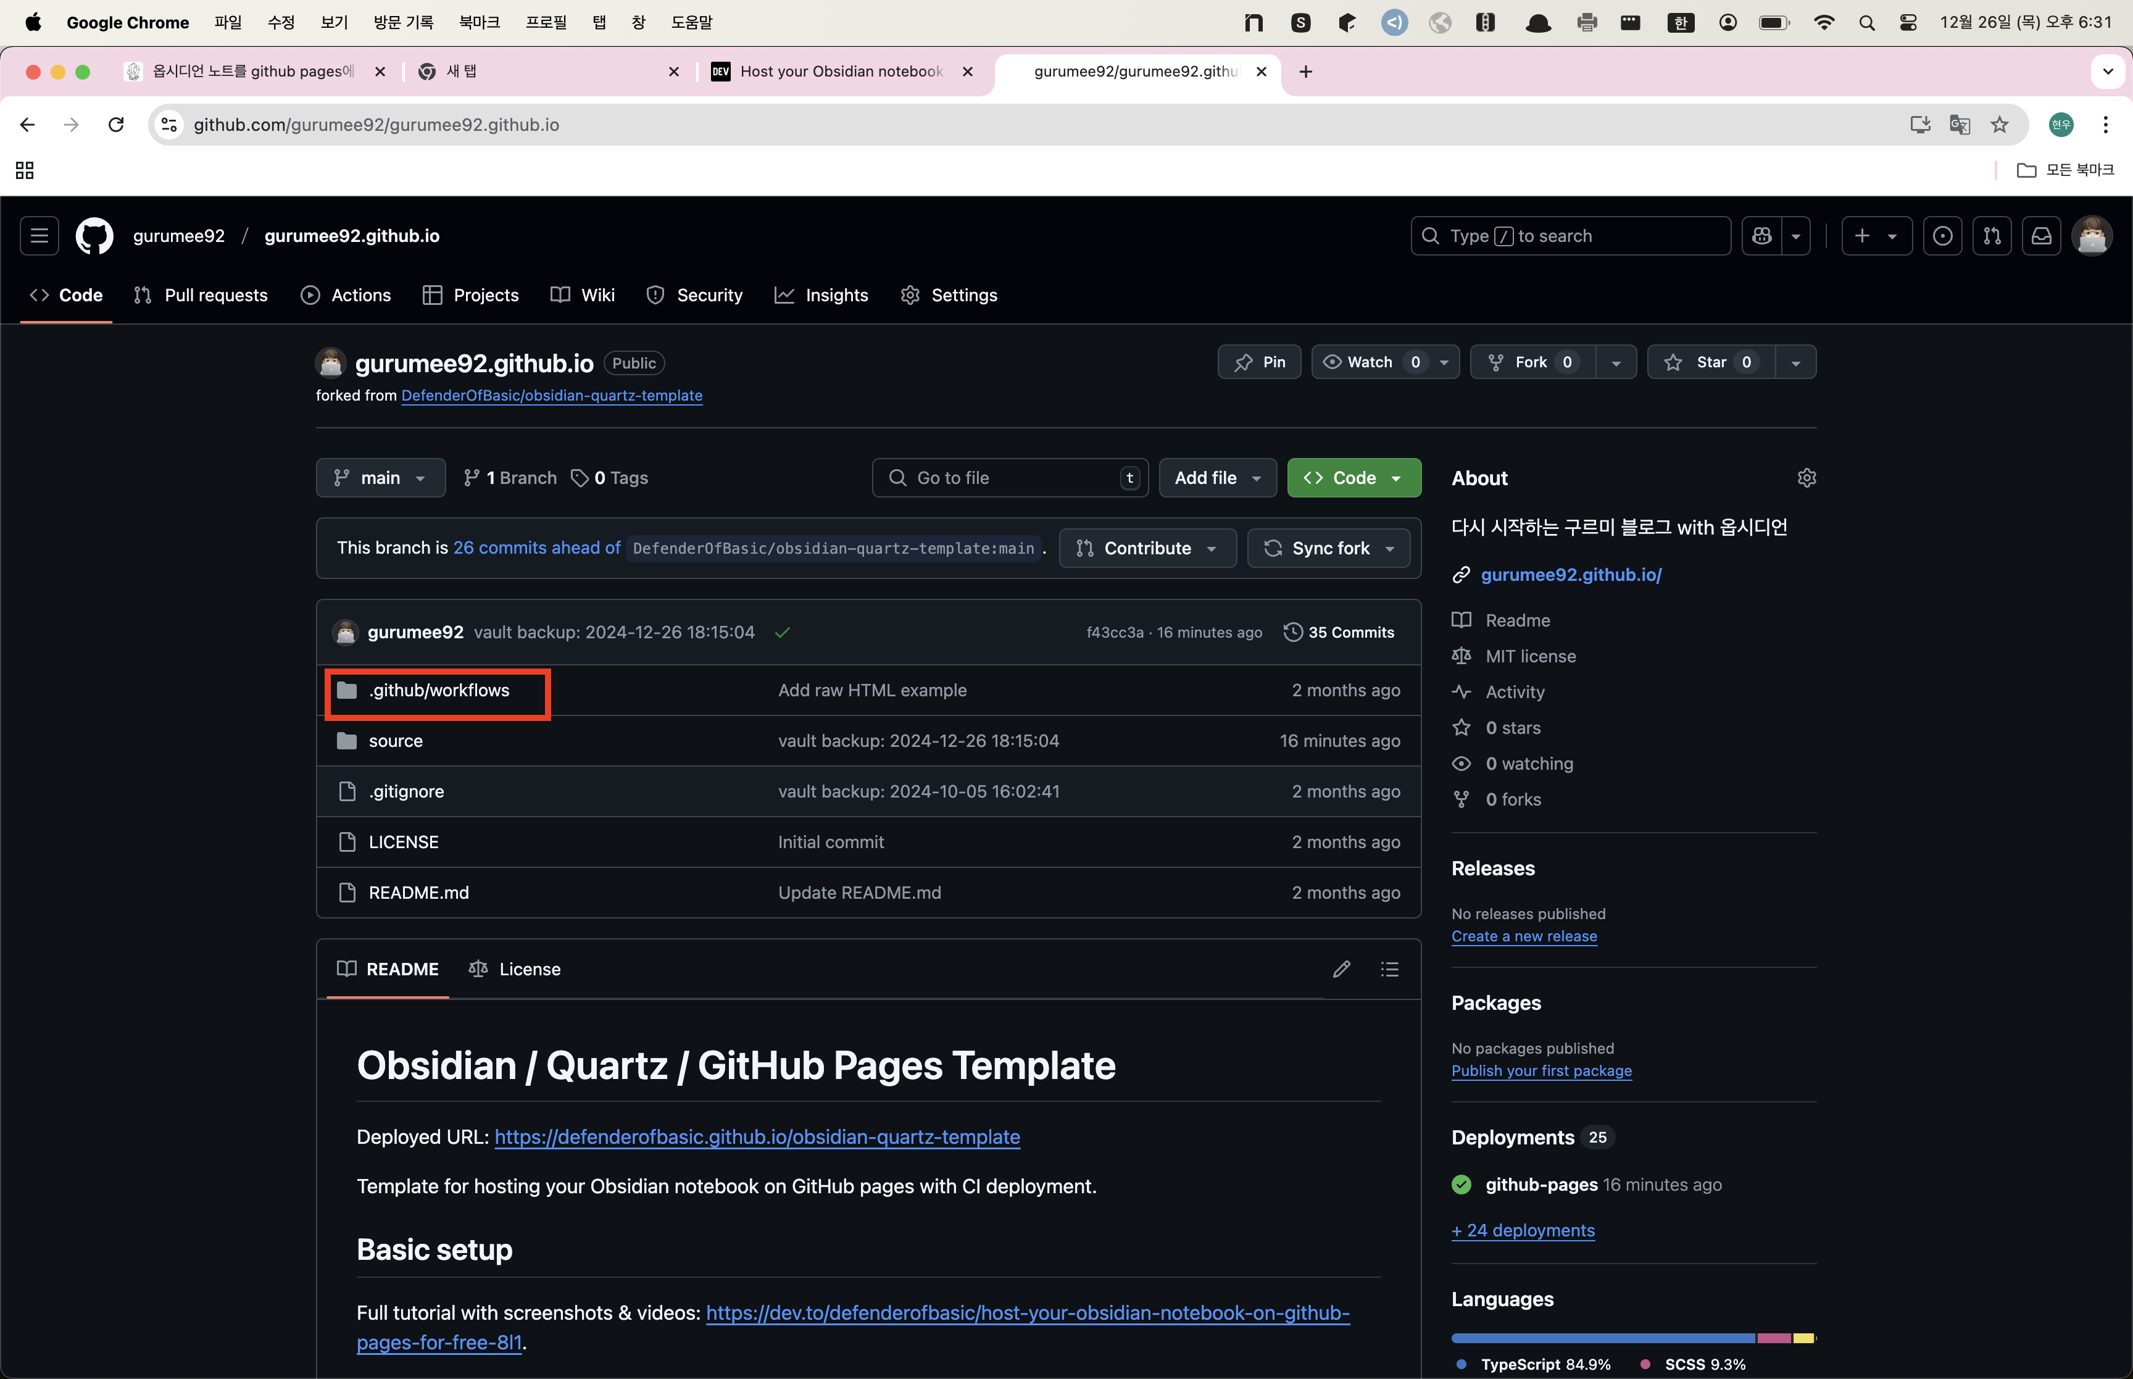Image resolution: width=2133 pixels, height=1379 pixels.
Task: Open the main branch selector
Action: (x=380, y=477)
